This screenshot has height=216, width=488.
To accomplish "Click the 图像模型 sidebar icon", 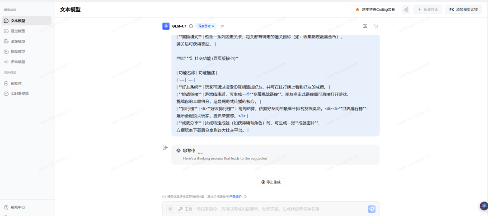I will coord(6,42).
